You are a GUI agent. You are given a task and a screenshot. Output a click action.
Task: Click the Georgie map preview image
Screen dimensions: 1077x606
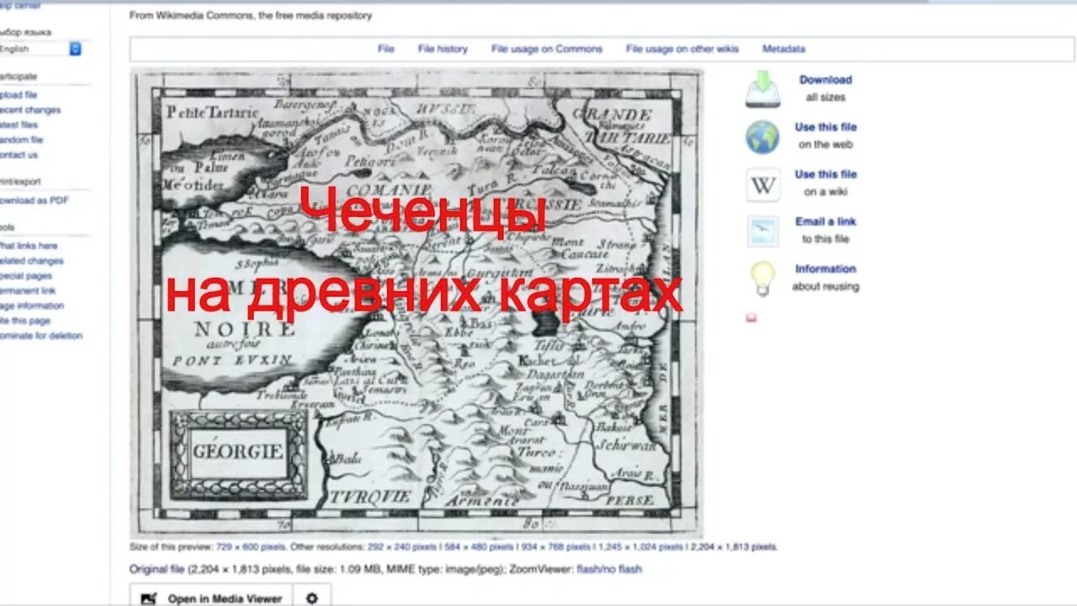pos(416,303)
